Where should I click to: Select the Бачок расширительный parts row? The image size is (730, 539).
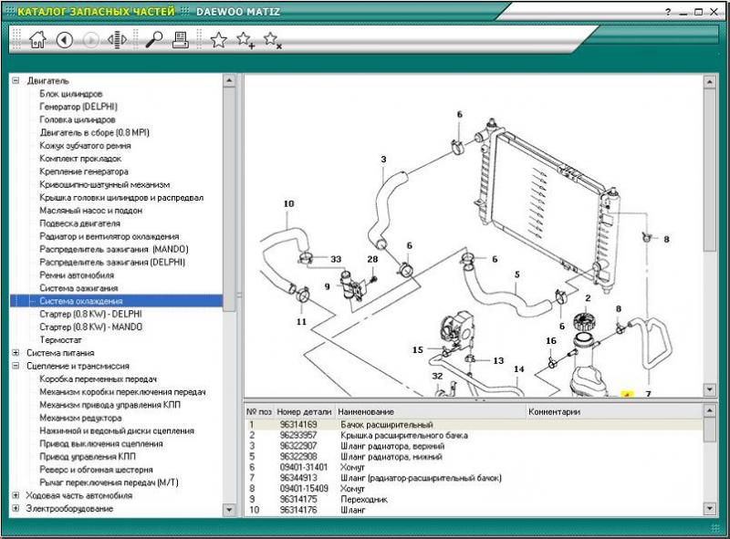[380, 424]
